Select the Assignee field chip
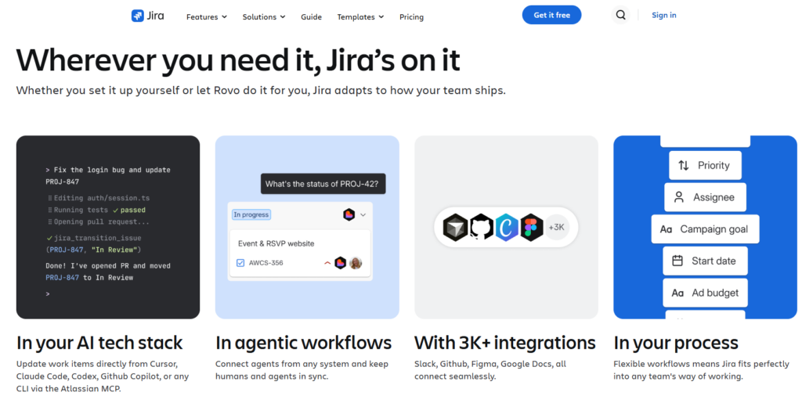 [706, 197]
